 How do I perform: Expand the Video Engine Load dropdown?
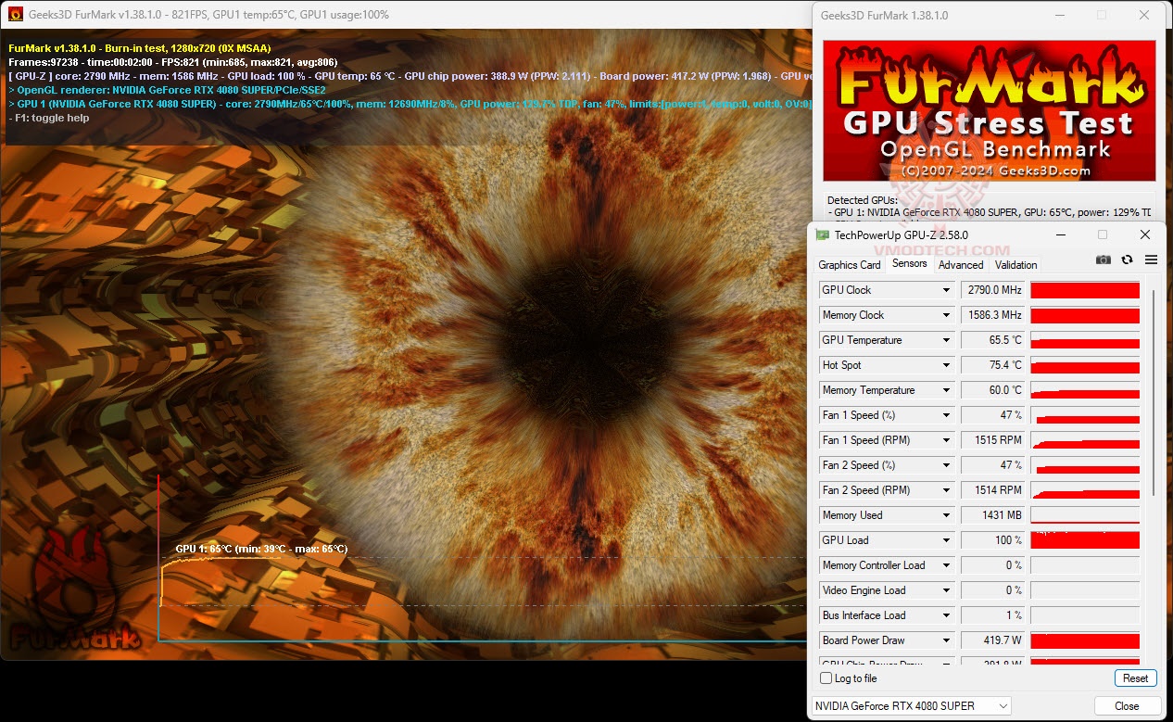coord(946,590)
